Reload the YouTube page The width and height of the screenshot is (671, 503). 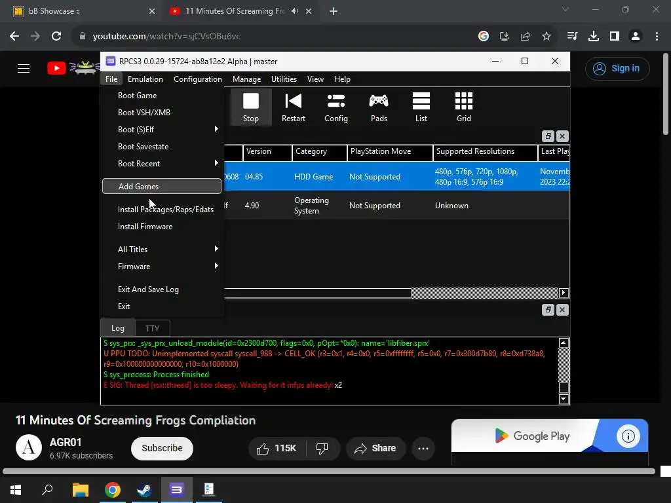56,37
